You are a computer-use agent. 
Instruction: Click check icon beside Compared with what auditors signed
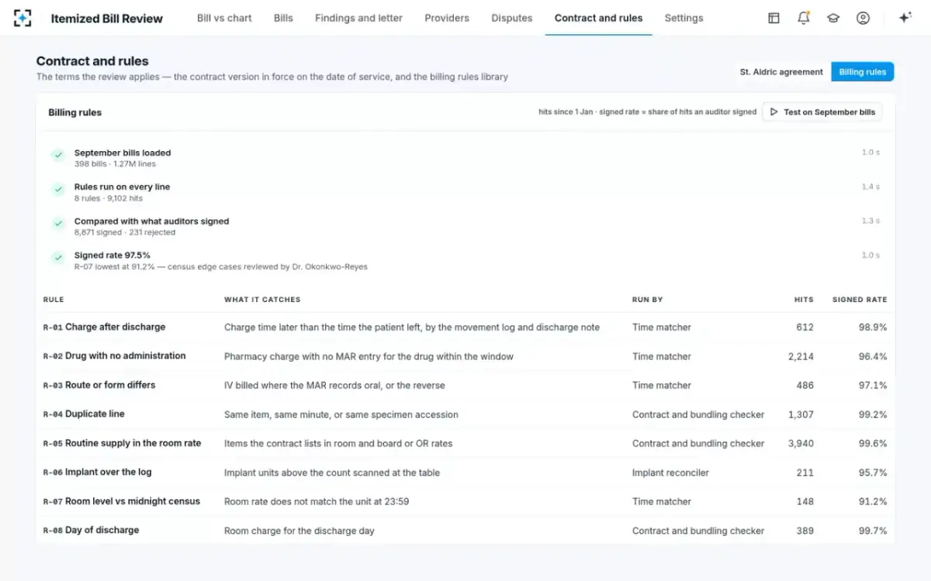click(x=58, y=223)
